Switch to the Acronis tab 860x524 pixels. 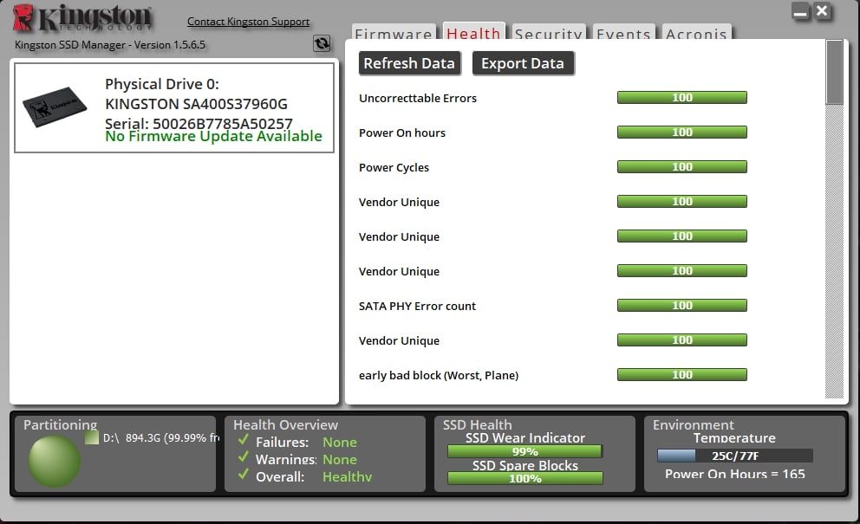tap(696, 32)
